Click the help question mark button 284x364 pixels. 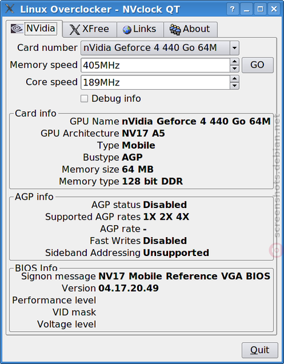pos(232,9)
